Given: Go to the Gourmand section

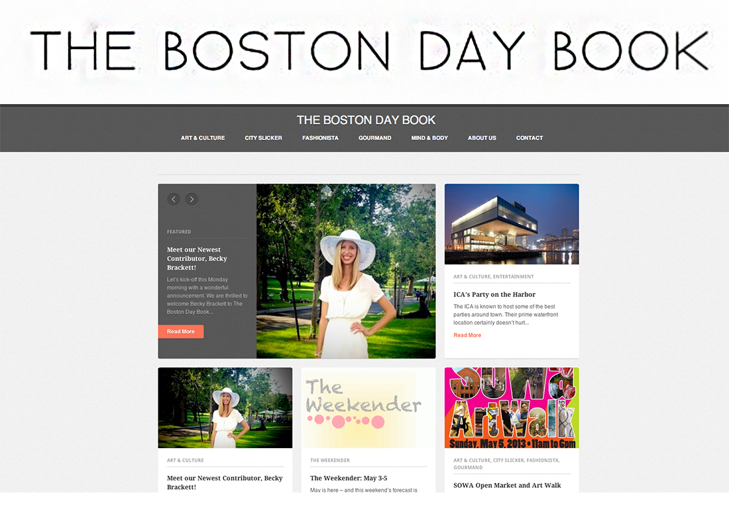Looking at the screenshot, I should (x=375, y=138).
